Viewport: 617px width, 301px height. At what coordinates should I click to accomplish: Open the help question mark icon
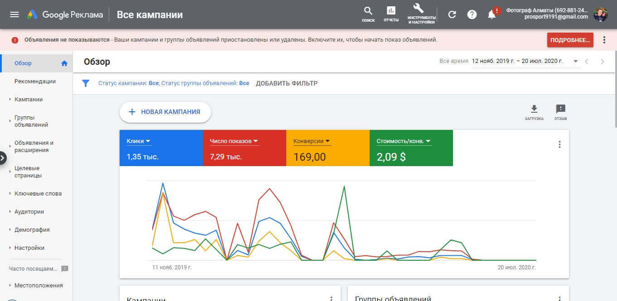pos(472,14)
